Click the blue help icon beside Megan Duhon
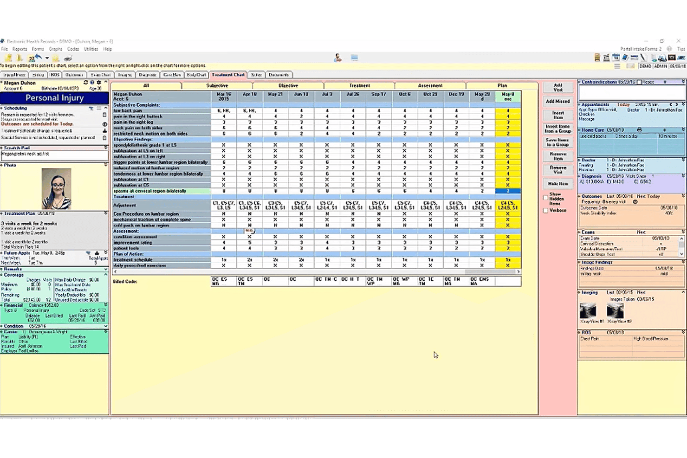The image size is (687, 458). [92, 83]
